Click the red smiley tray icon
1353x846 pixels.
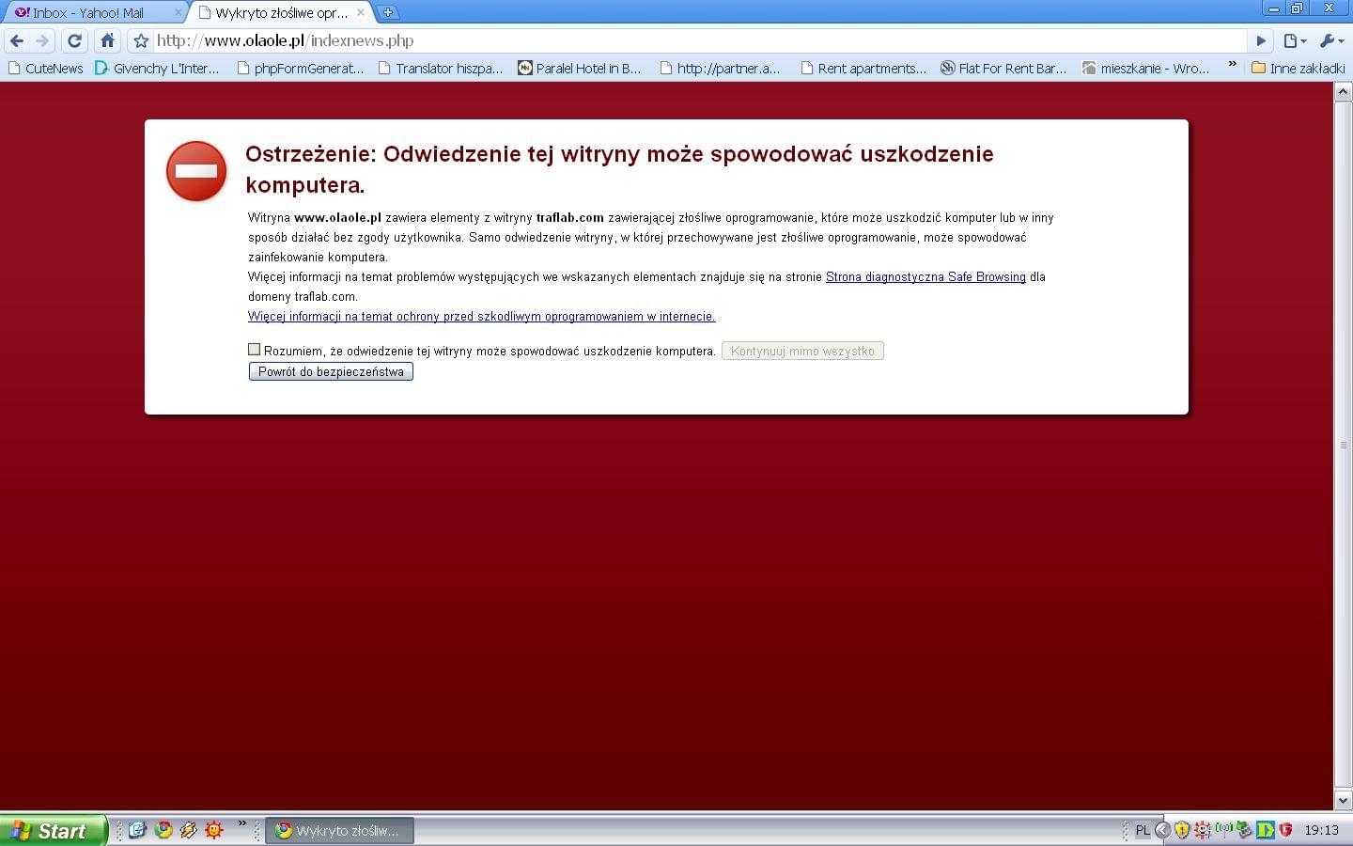click(x=1202, y=830)
